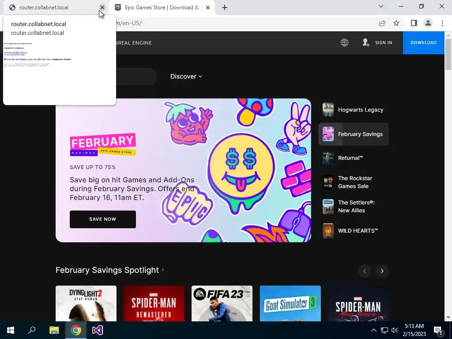Close the Epic Games Store tab
Image resolution: width=452 pixels, height=339 pixels.
coord(208,8)
